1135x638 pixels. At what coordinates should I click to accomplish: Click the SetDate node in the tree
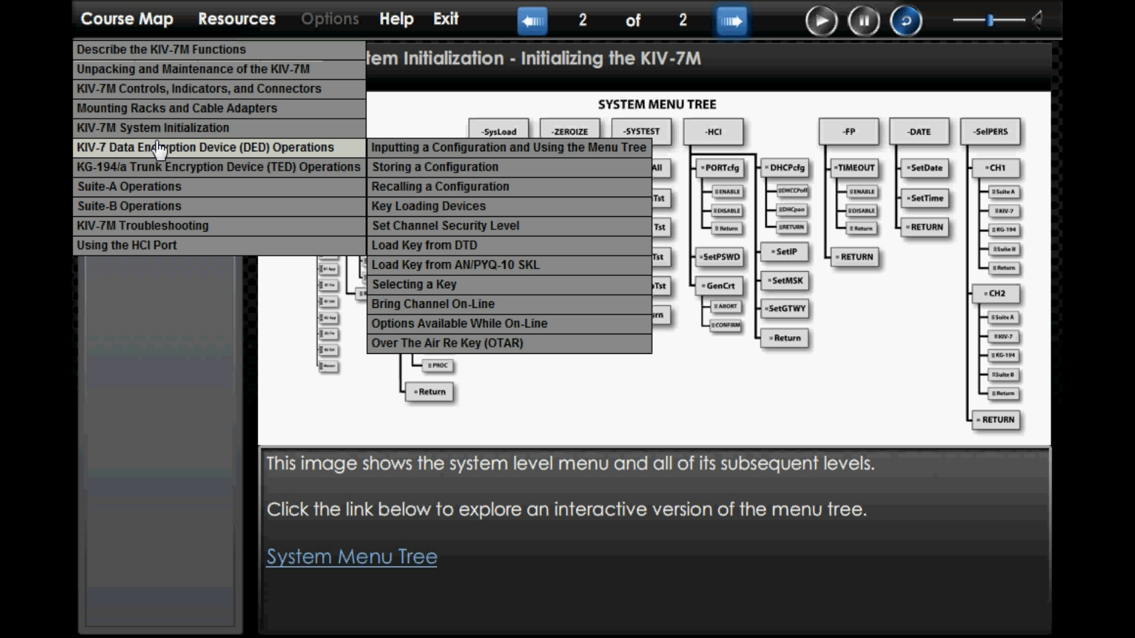(925, 168)
